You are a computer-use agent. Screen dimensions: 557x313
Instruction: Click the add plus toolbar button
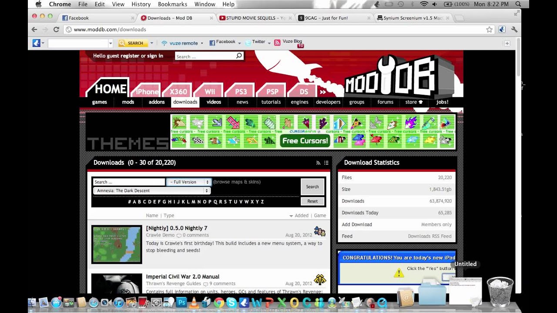(x=507, y=43)
